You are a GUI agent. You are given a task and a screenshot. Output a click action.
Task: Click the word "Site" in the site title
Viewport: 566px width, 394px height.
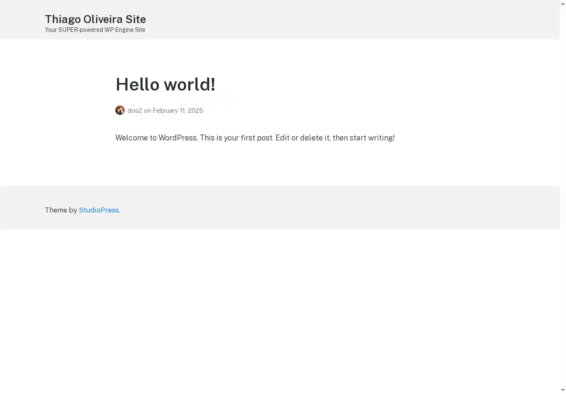tap(135, 19)
